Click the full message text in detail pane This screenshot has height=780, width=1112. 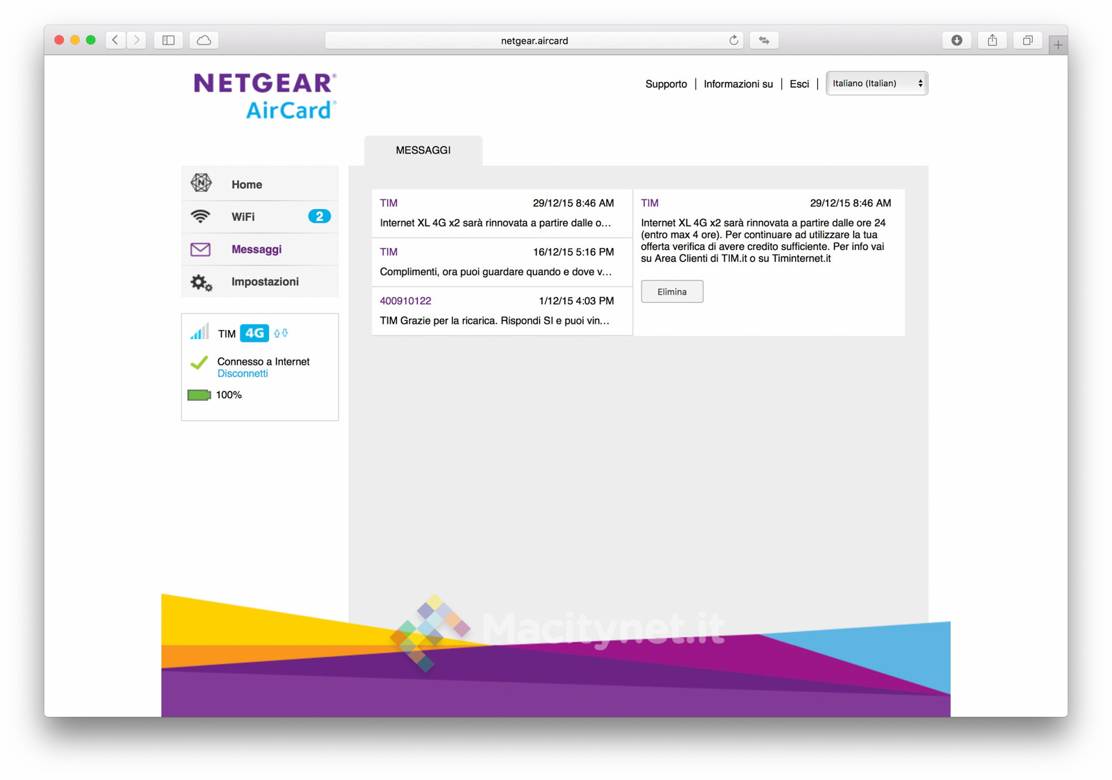[x=764, y=241]
